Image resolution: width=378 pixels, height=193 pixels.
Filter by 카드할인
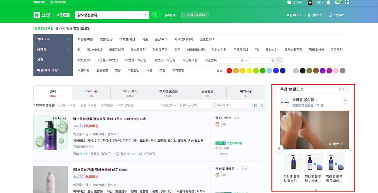tap(134, 70)
